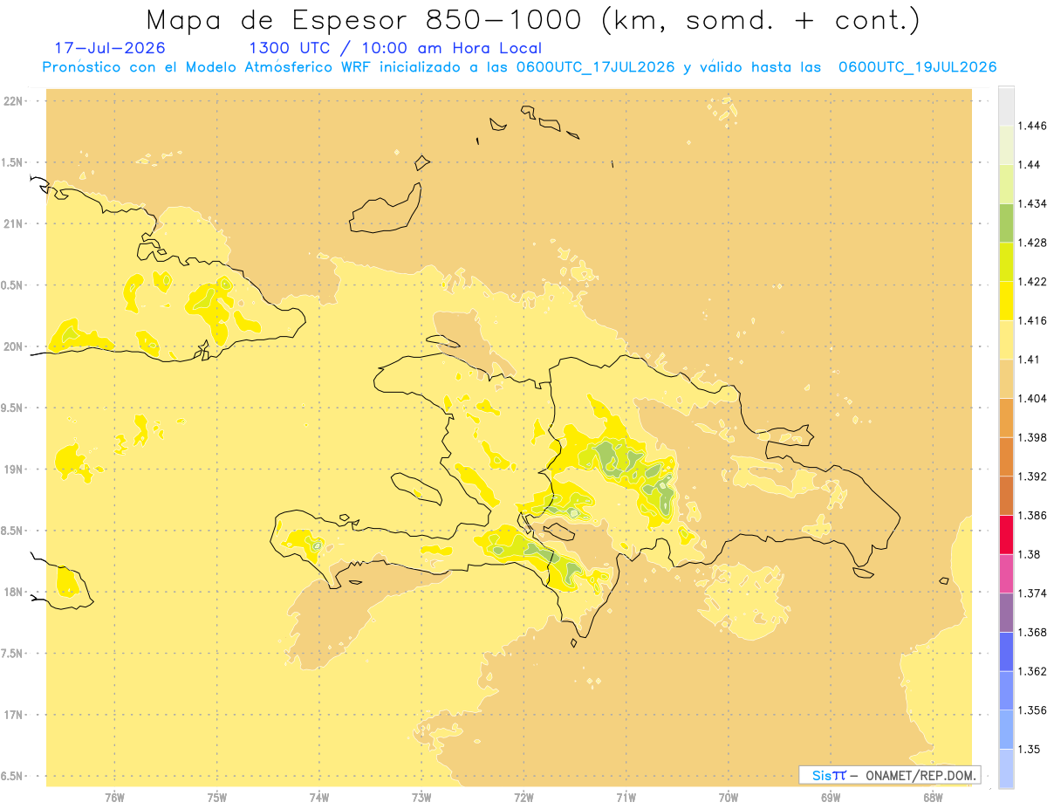
Task: Click the "20N" latitude label
Action: coord(13,346)
